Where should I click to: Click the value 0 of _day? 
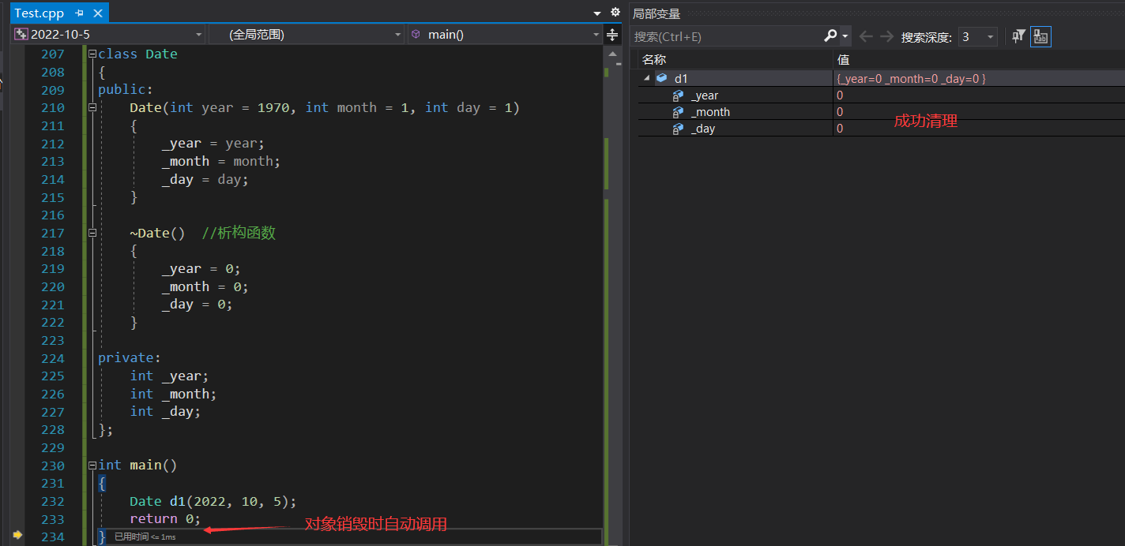click(x=840, y=129)
